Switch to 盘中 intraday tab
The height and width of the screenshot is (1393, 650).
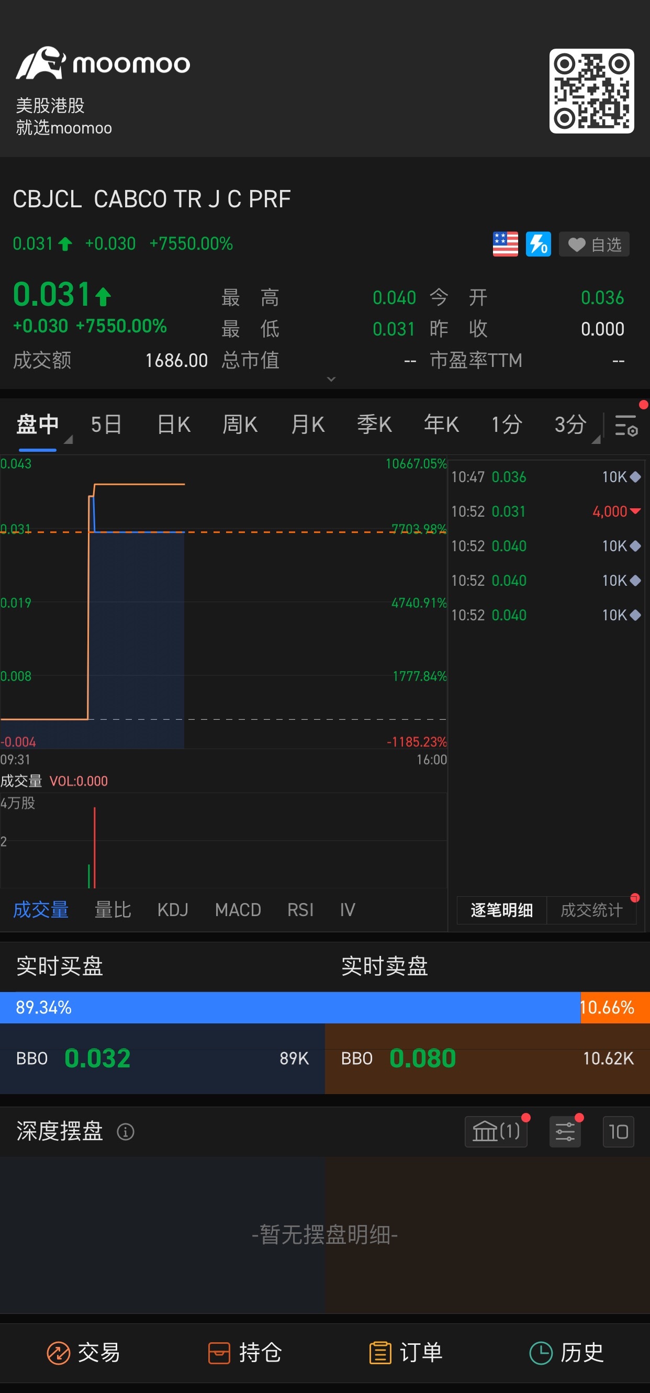pos(38,425)
